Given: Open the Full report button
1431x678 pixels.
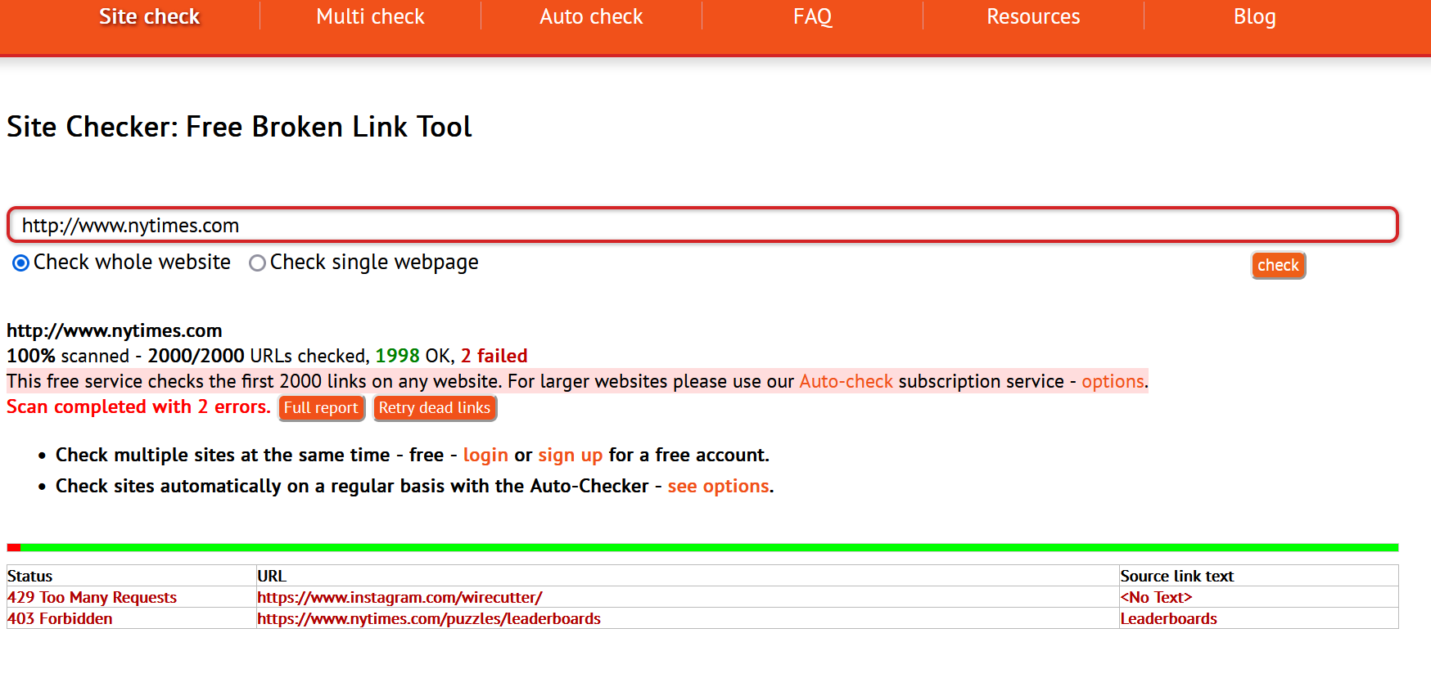Looking at the screenshot, I should coord(321,407).
